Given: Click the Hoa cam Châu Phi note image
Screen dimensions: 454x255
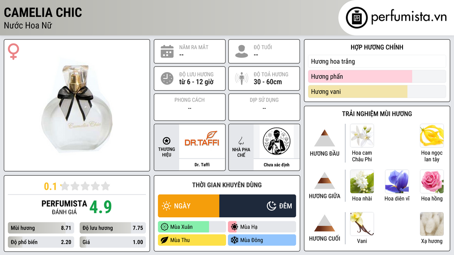Looking at the screenshot, I should point(362,136).
